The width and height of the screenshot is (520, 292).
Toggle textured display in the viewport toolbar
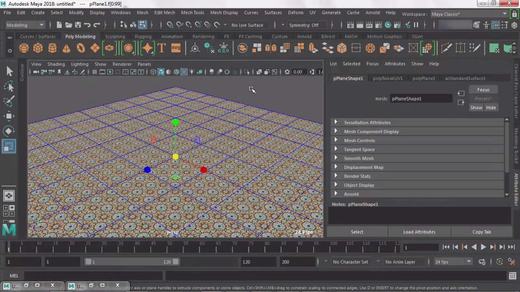[183, 72]
